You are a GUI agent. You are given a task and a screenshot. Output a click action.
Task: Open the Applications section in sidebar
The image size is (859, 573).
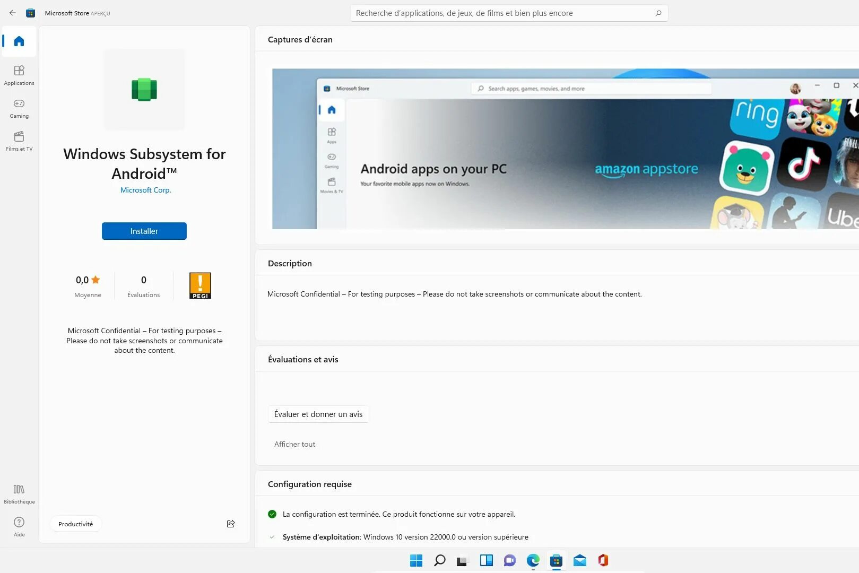(x=19, y=75)
